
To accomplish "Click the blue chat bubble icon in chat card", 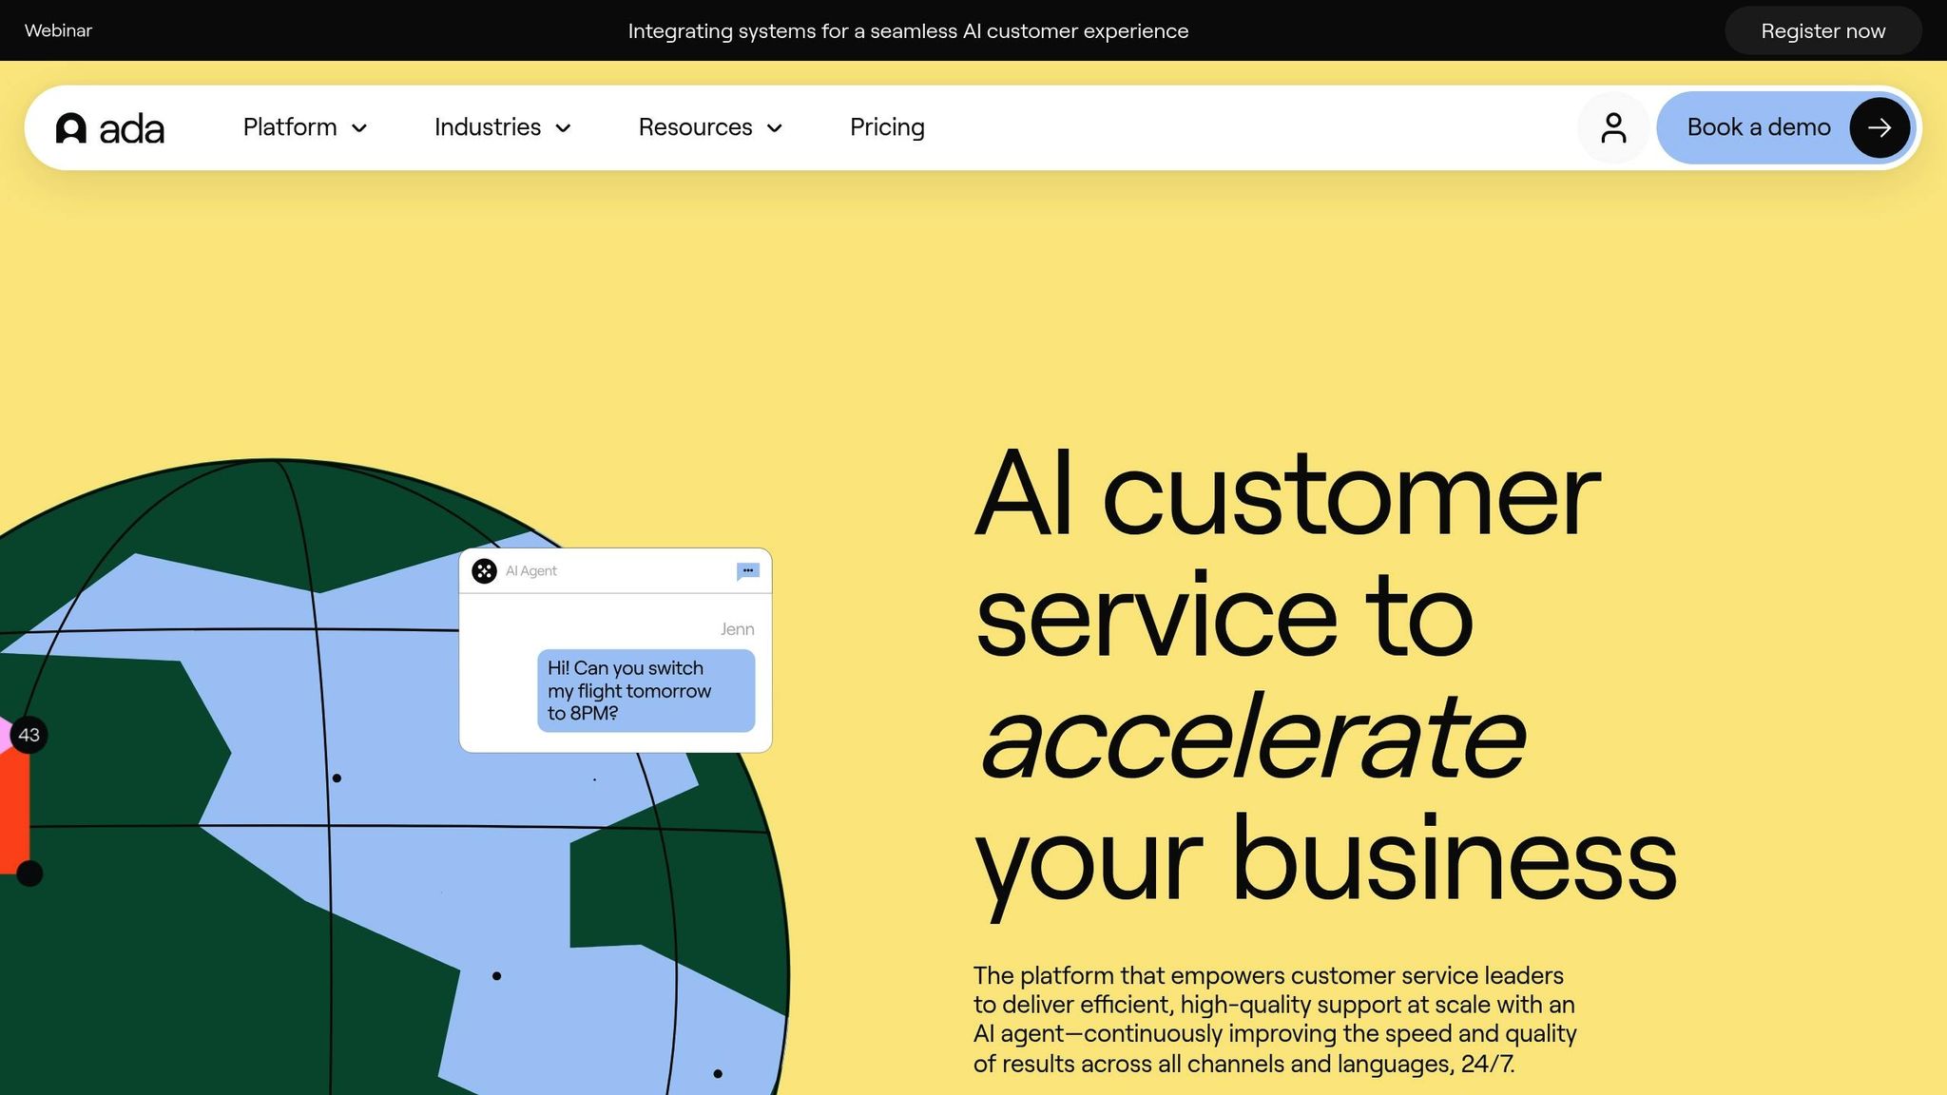I will click(x=748, y=571).
